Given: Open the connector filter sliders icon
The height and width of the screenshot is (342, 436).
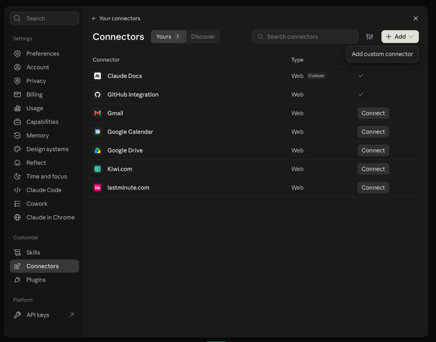Looking at the screenshot, I should click(x=370, y=36).
